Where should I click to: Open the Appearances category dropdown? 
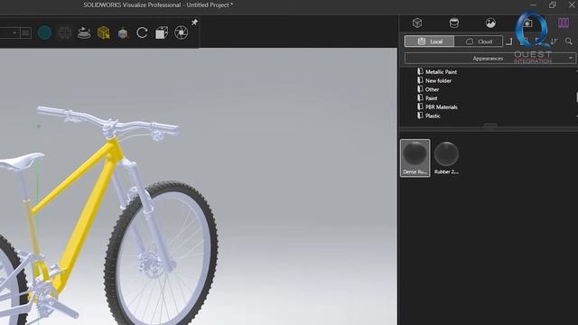click(x=489, y=58)
